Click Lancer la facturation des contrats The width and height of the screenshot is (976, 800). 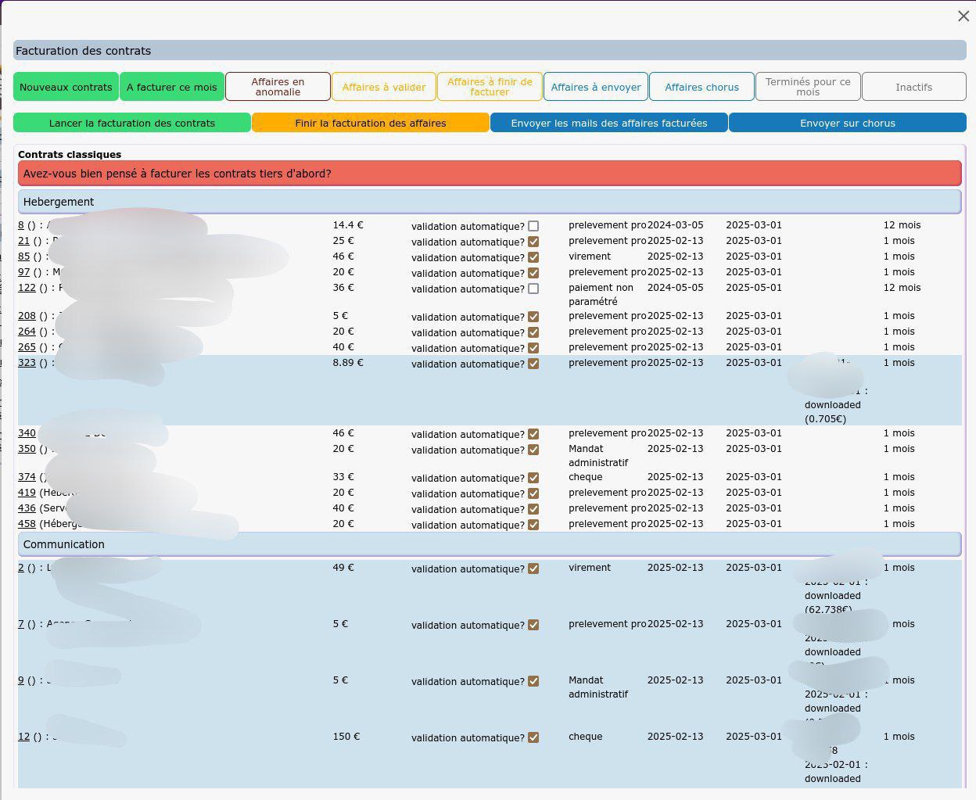(x=132, y=123)
